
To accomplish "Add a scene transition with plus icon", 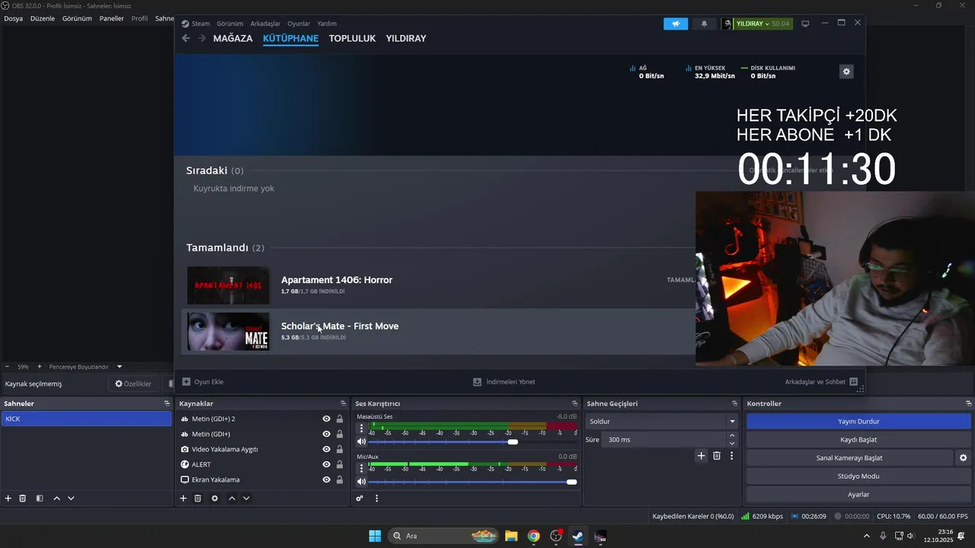I will 702,456.
